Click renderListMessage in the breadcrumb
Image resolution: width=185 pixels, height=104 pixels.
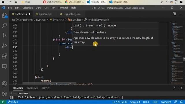97,20
